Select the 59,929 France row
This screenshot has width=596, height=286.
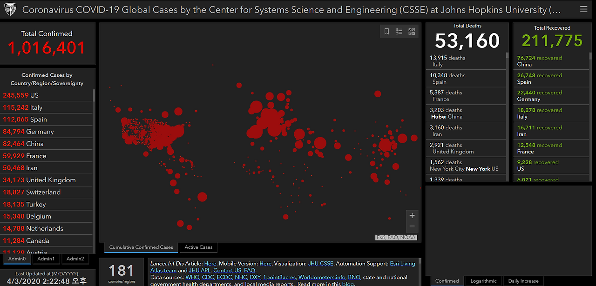[47, 156]
